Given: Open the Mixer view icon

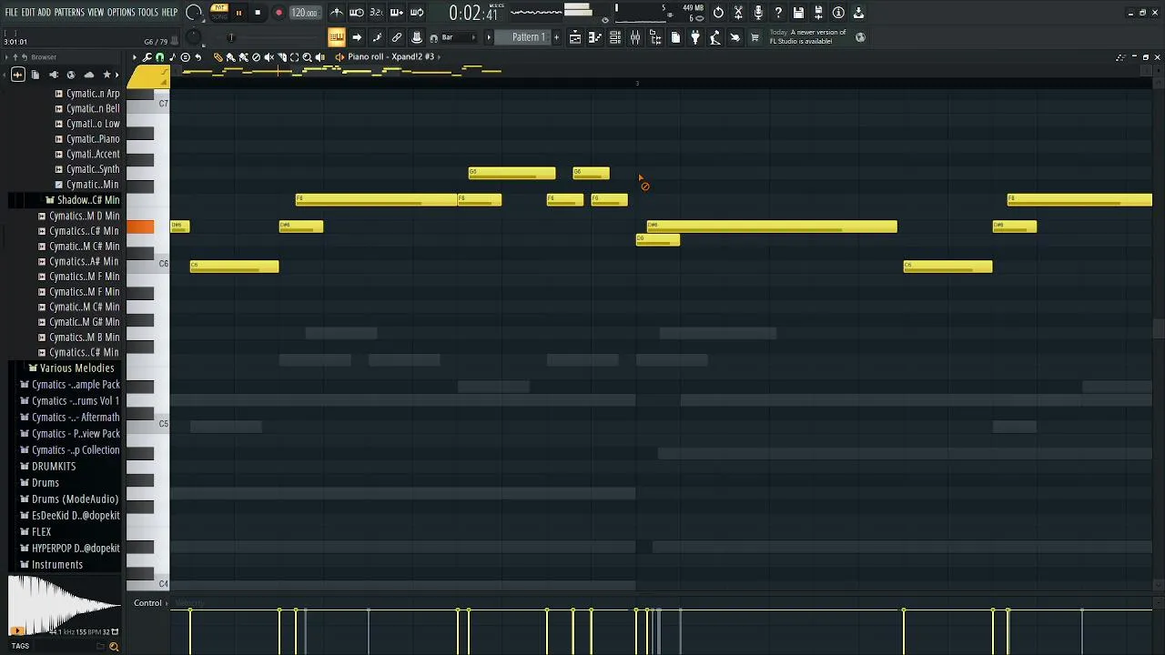Looking at the screenshot, I should click(x=635, y=37).
